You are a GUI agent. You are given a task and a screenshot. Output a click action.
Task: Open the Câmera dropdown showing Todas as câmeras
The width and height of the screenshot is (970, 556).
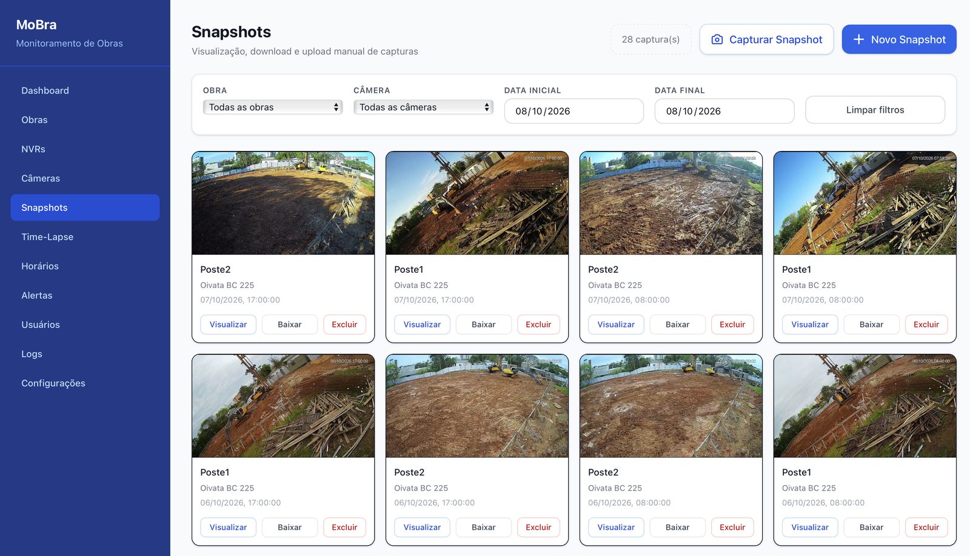point(423,107)
